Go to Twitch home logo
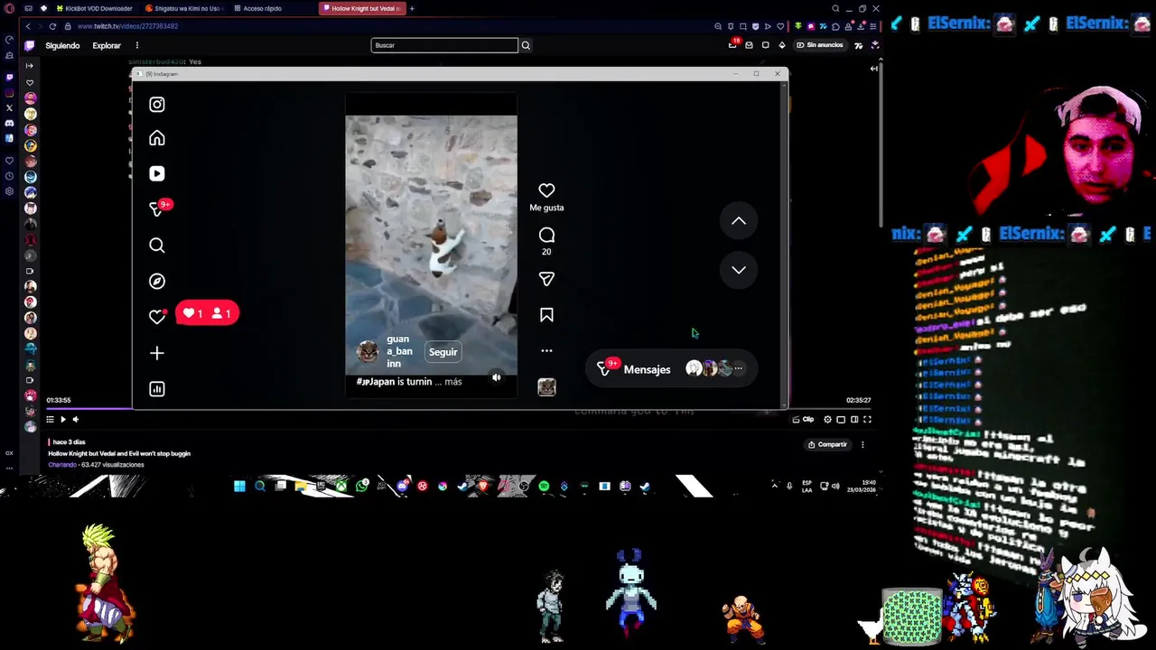Image resolution: width=1156 pixels, height=650 pixels. (30, 45)
